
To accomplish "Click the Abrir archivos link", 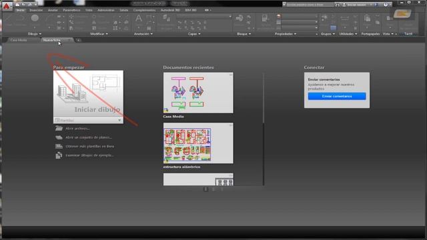I will coord(77,129).
